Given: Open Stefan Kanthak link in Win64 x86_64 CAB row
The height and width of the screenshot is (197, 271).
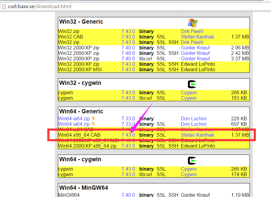Looking at the screenshot, I should [197, 135].
